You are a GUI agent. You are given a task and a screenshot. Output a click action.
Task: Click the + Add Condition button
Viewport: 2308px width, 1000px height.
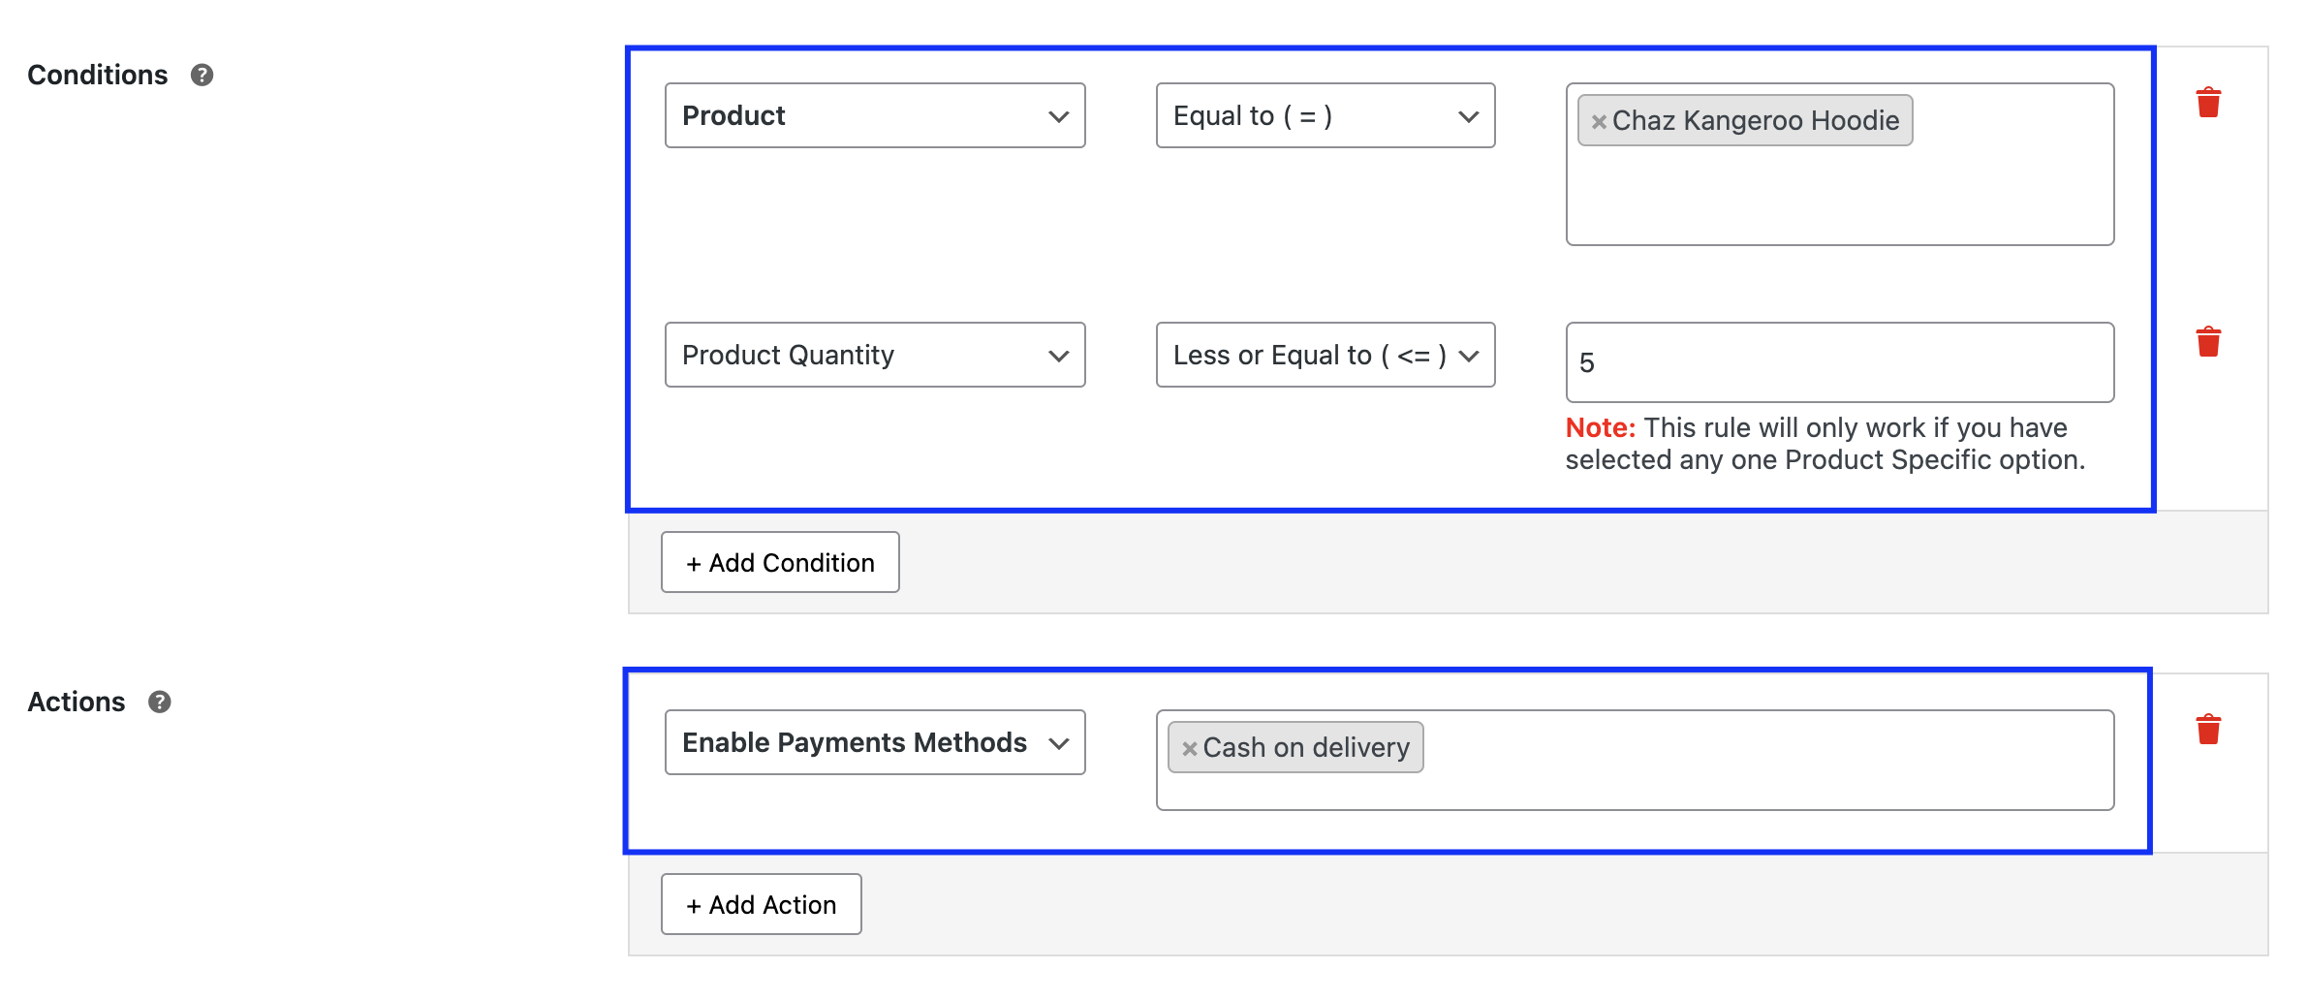point(780,562)
